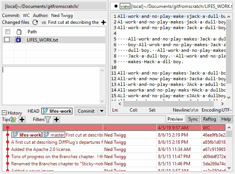Add a filter with the plus icon
The image size is (235, 174).
pos(56,120)
